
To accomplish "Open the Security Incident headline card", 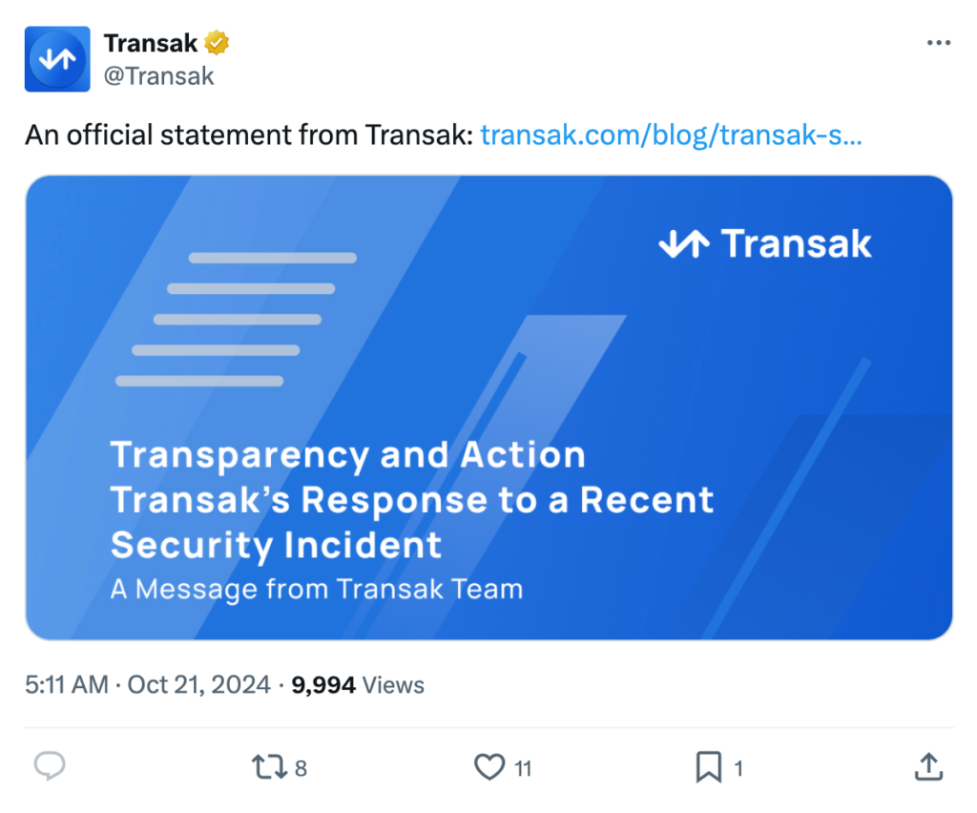I will coord(412,500).
